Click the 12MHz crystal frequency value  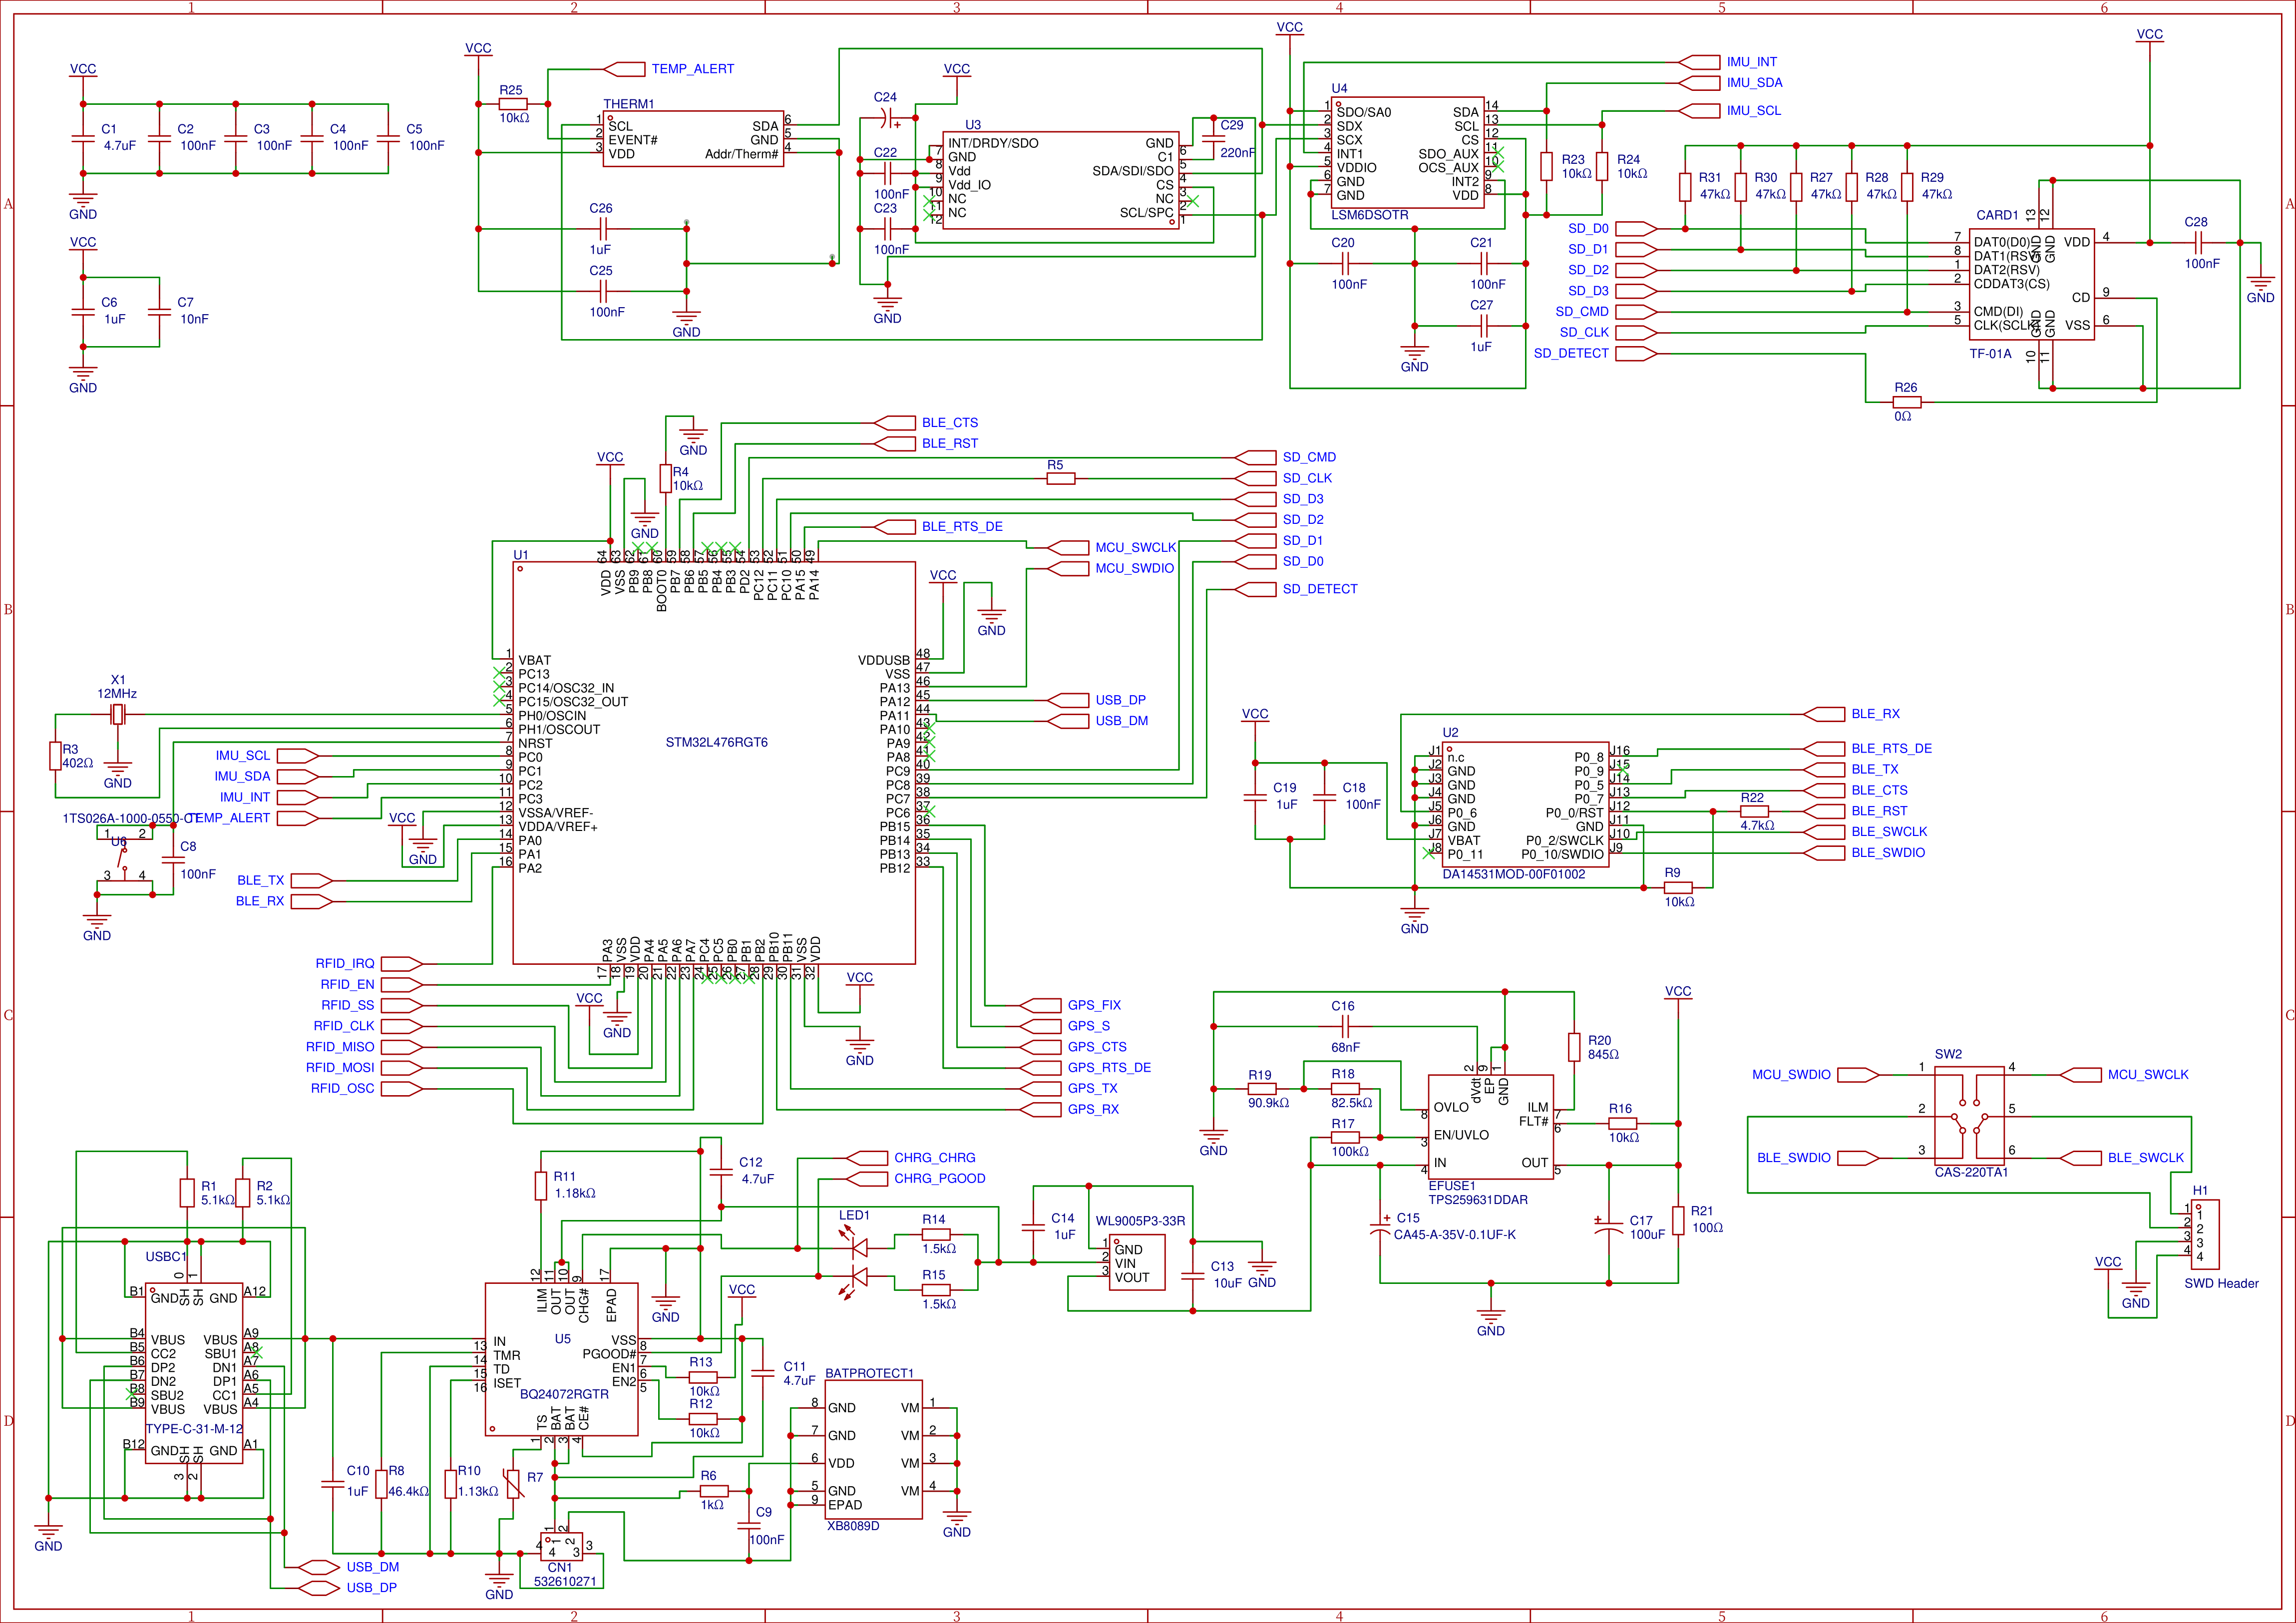117,694
